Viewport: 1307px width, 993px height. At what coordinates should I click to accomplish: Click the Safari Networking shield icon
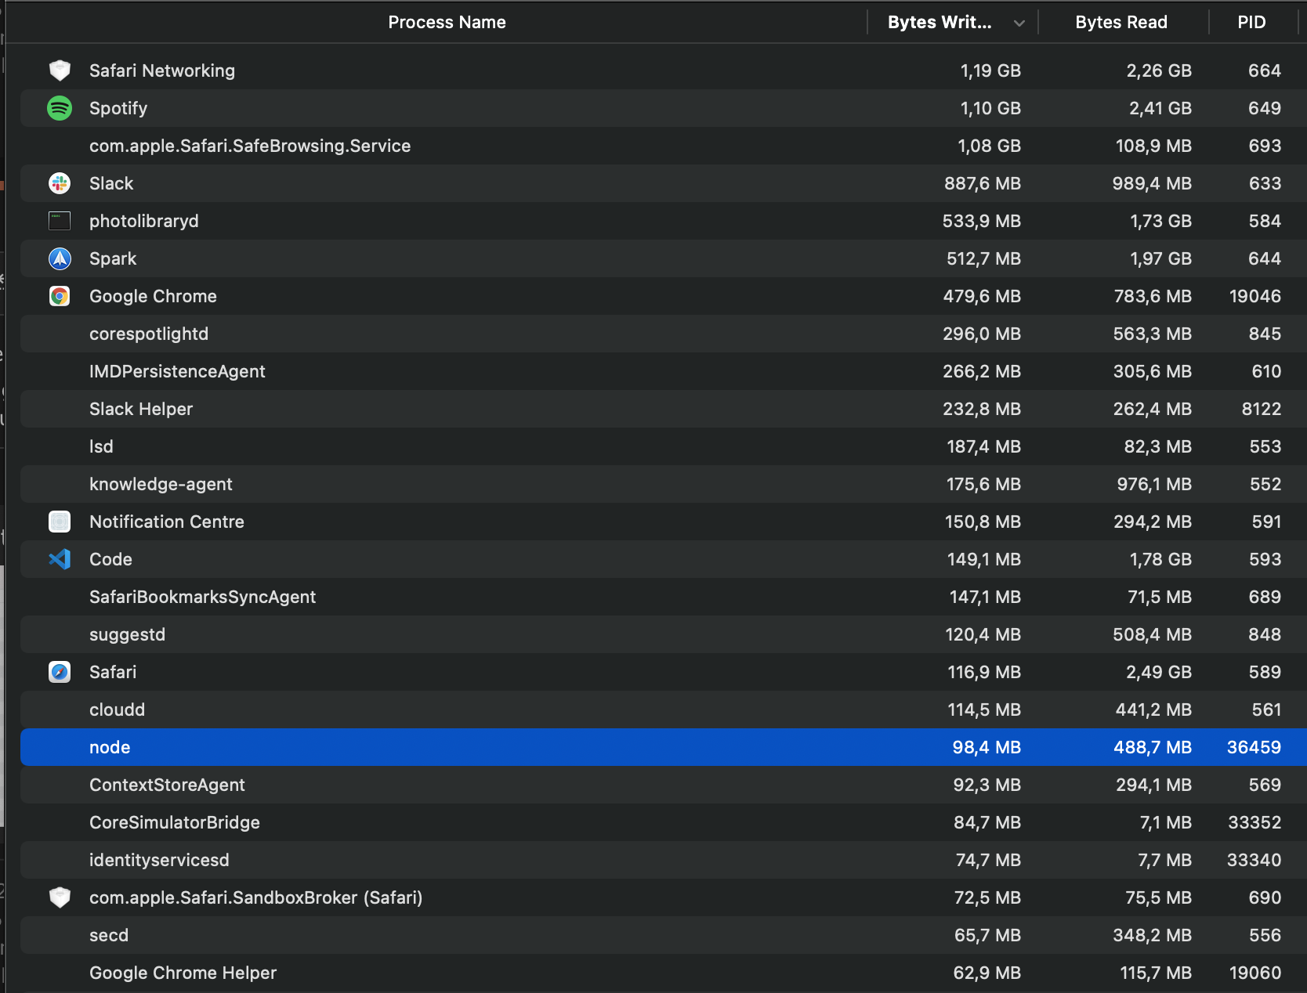pyautogui.click(x=60, y=70)
